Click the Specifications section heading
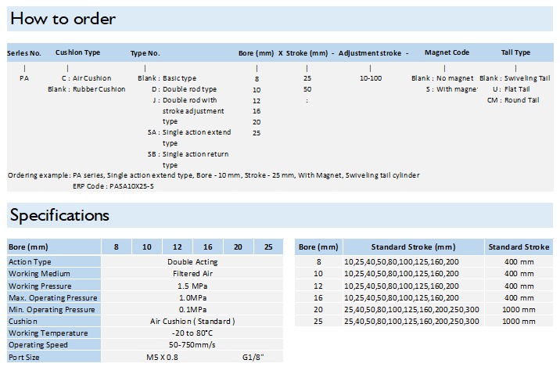The width and height of the screenshot is (560, 367). point(59,215)
